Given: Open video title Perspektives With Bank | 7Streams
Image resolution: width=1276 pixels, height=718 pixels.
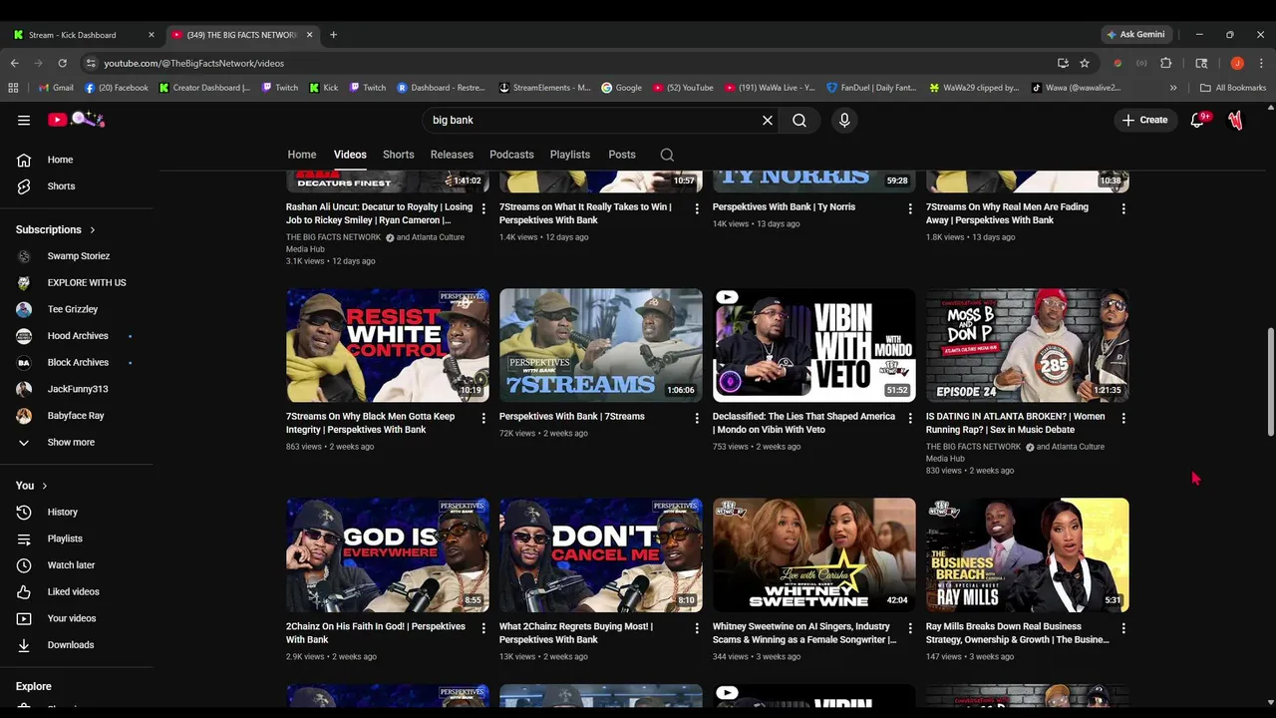Looking at the screenshot, I should [x=572, y=417].
